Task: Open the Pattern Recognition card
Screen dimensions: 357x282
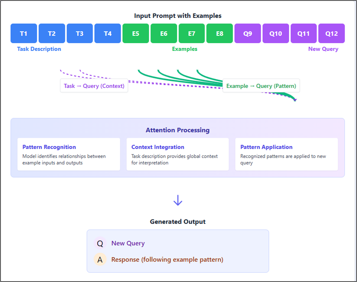Action: pyautogui.click(x=69, y=154)
